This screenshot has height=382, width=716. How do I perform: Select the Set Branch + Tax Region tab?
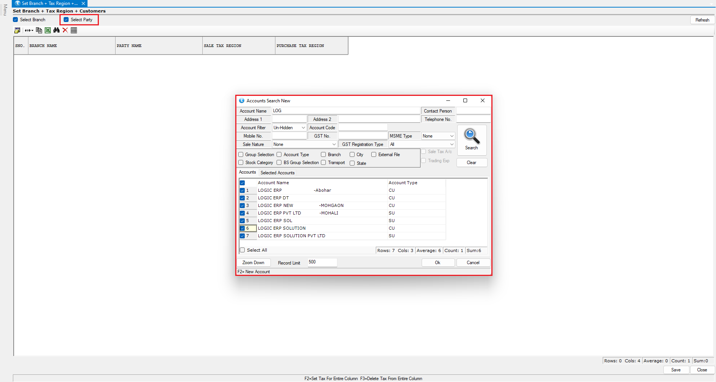coord(49,3)
